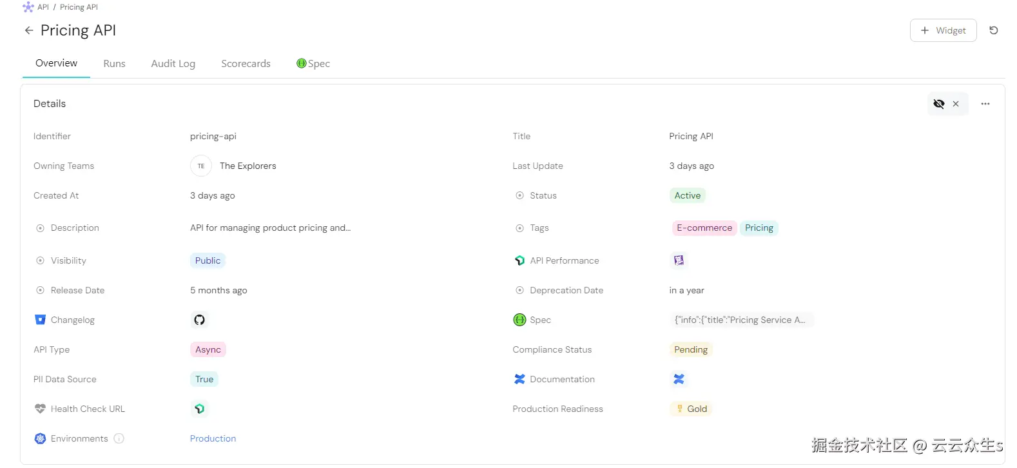Switch to the Audit Log tab
The image size is (1017, 468).
[x=173, y=64]
